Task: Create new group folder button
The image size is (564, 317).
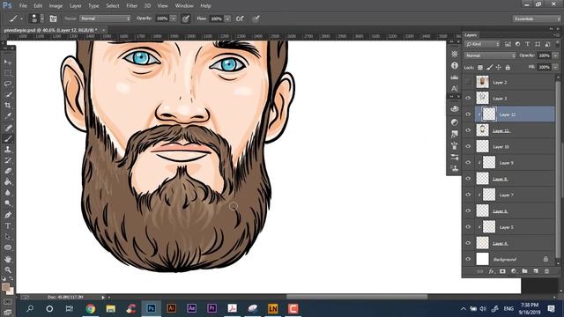Action: pyautogui.click(x=524, y=271)
